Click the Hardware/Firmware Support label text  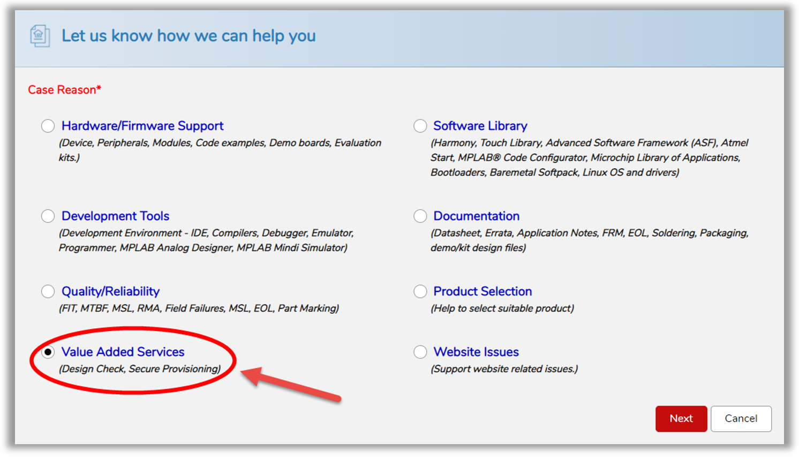coord(142,126)
